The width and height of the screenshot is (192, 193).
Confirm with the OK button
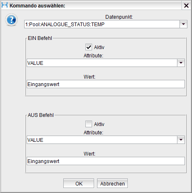[x=79, y=183]
